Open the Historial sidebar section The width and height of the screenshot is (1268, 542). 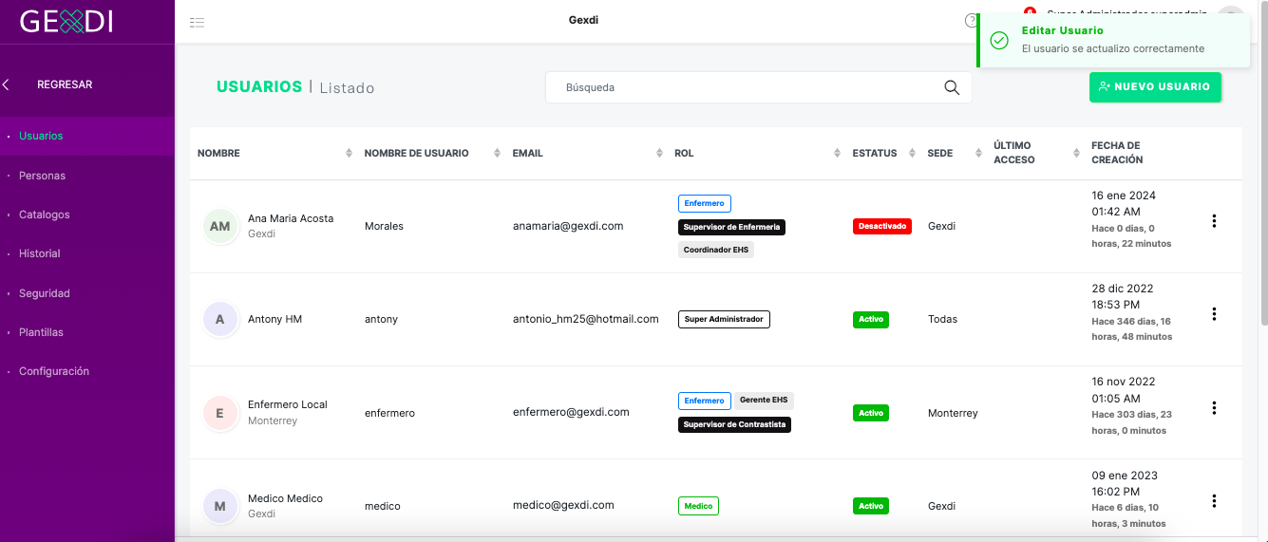point(87,253)
